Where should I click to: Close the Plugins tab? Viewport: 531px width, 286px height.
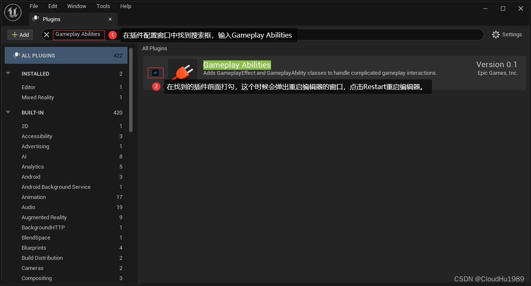point(110,19)
